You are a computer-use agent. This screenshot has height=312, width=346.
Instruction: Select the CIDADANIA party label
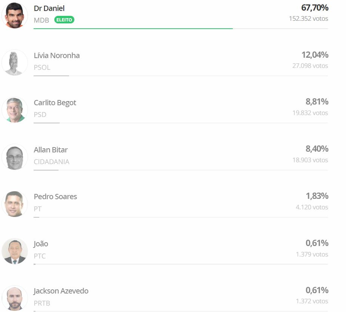point(52,162)
